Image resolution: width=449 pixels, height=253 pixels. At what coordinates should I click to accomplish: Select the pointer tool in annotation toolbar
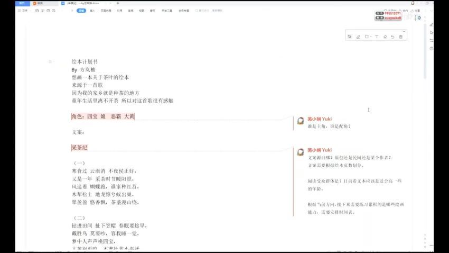[x=350, y=37]
